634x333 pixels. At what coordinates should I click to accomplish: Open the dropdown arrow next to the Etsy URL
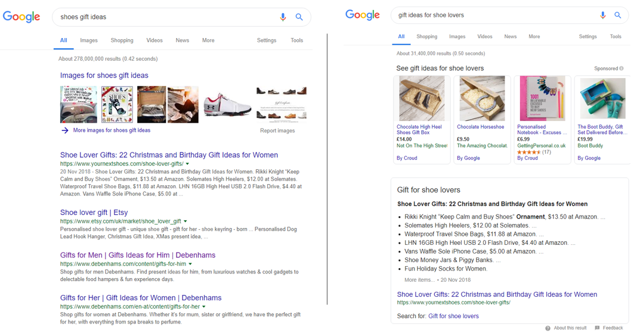185,222
